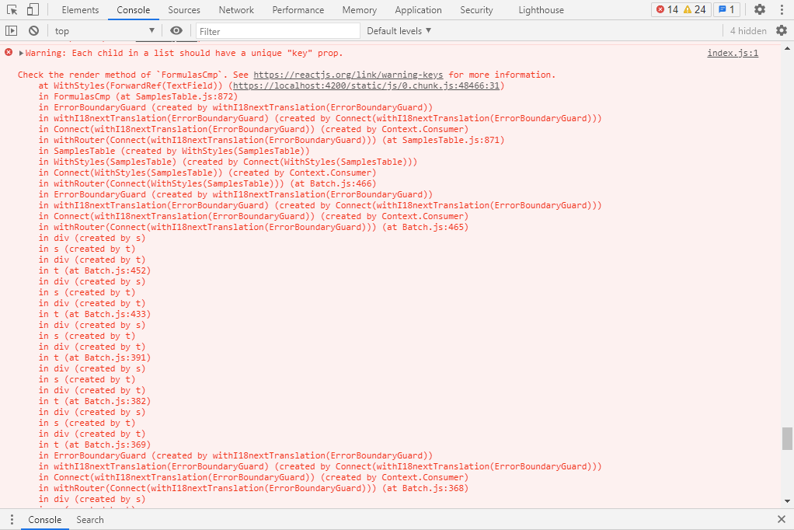Click the clear console icon

[x=33, y=31]
